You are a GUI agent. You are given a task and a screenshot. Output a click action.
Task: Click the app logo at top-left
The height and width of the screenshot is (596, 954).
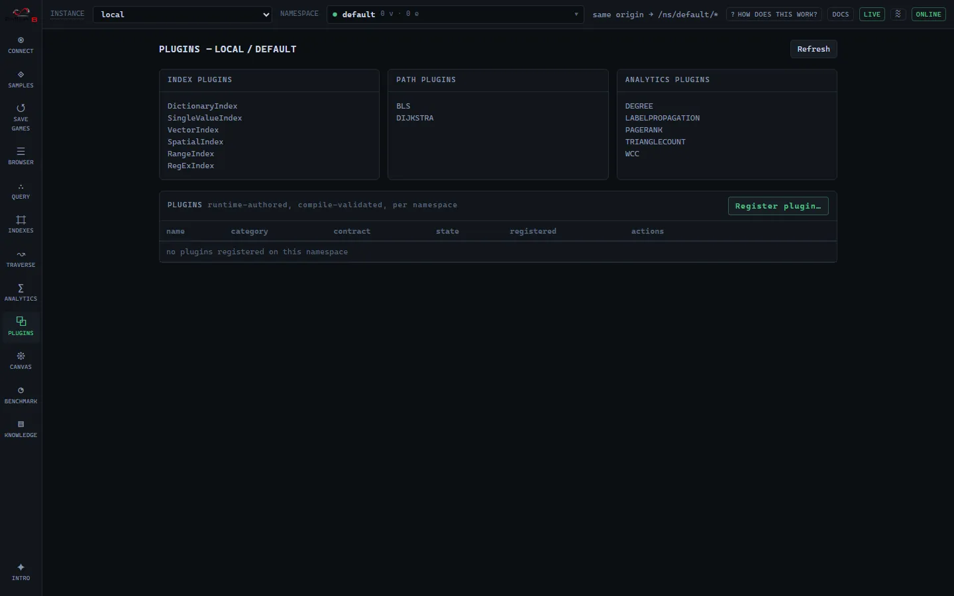tap(21, 14)
